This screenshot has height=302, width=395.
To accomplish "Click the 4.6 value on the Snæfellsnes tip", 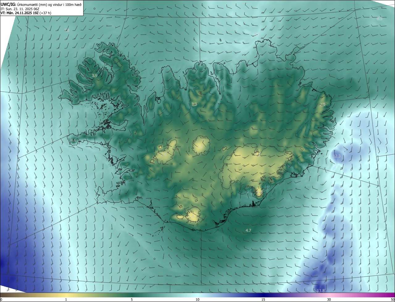I will point(73,141).
